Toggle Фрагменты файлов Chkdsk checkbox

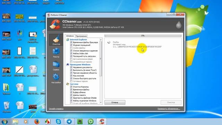[71, 98]
